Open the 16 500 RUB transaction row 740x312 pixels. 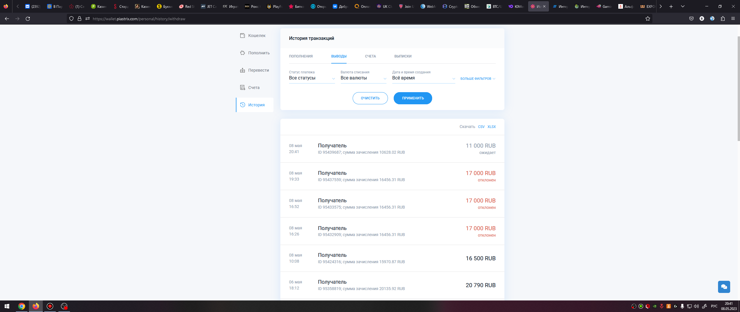(x=392, y=258)
